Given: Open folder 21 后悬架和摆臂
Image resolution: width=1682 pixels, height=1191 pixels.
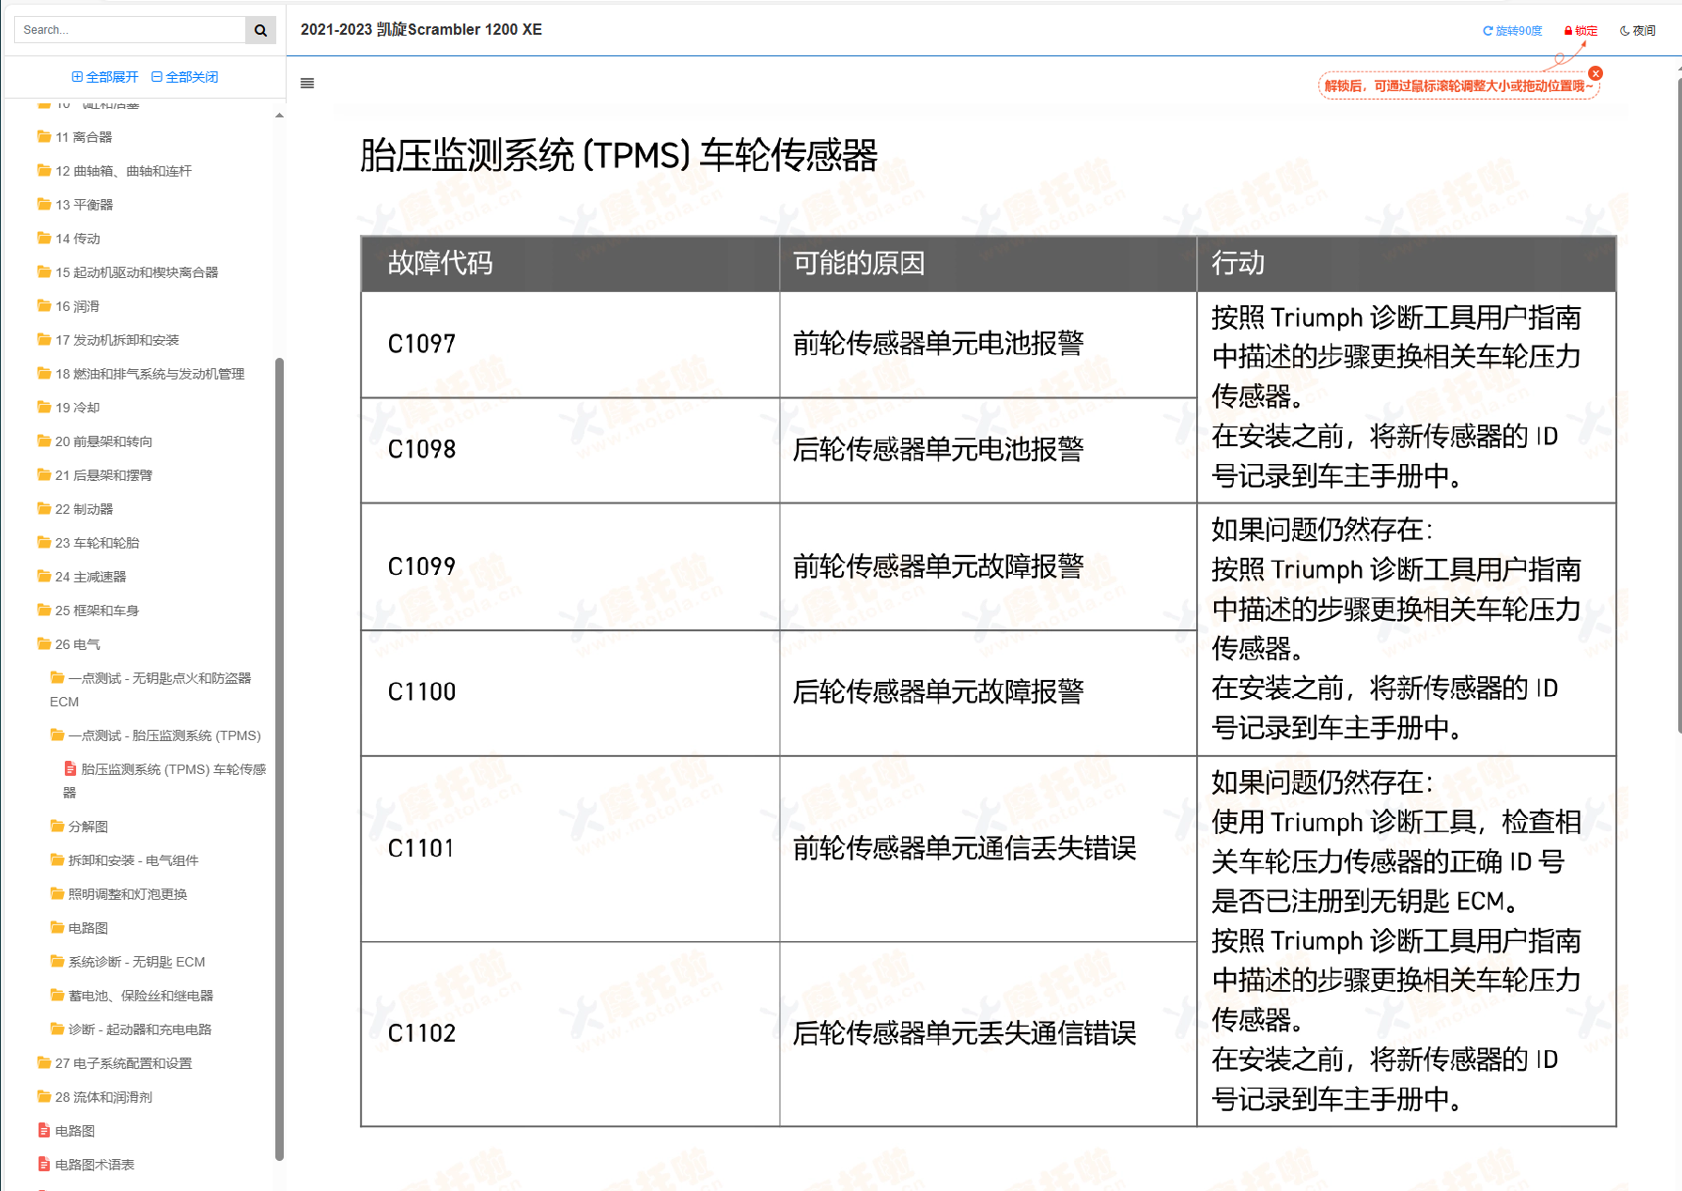Looking at the screenshot, I should point(95,475).
